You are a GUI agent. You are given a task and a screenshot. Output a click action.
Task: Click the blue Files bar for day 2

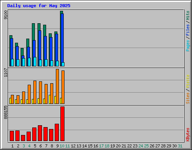tap(17, 53)
